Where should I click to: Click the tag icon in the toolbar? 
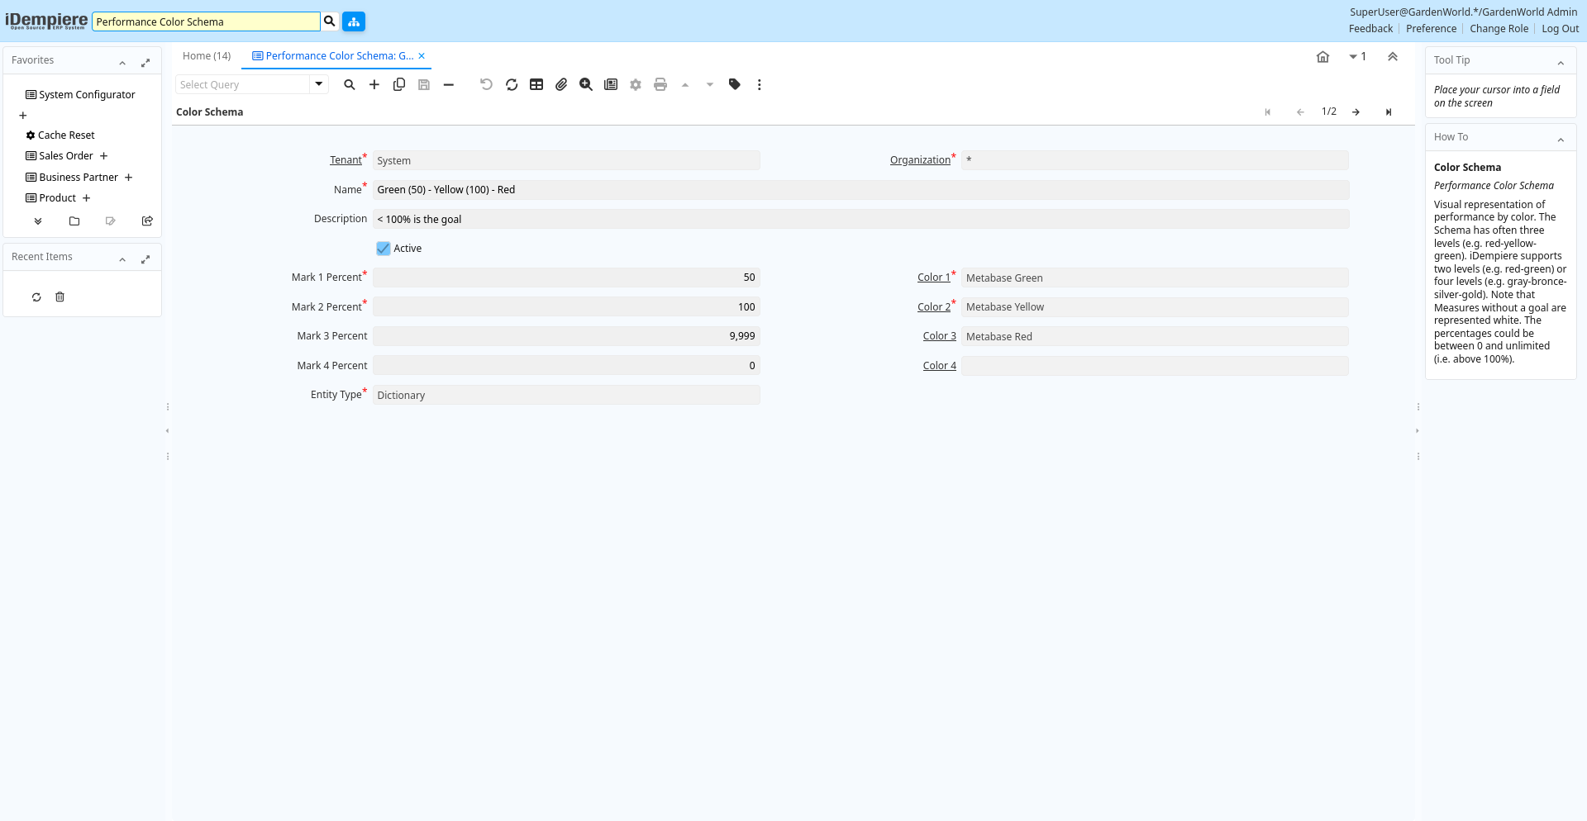point(734,84)
